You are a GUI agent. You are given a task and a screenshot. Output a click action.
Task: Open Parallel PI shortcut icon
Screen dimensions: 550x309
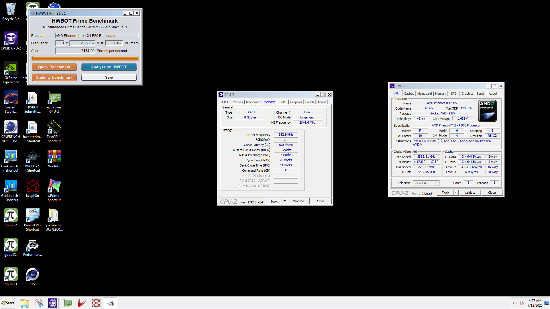click(32, 220)
